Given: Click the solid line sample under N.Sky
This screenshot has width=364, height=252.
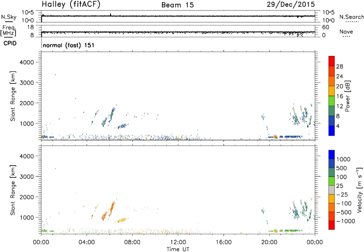Looking at the screenshot, I should point(9,21).
